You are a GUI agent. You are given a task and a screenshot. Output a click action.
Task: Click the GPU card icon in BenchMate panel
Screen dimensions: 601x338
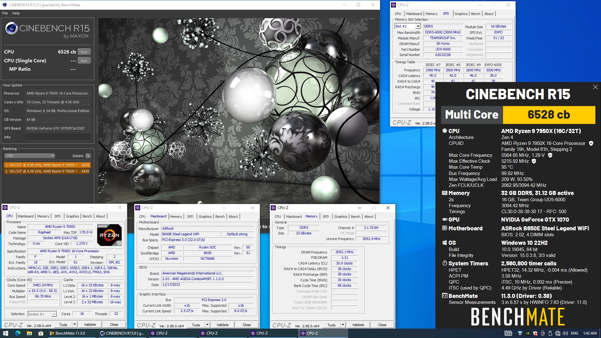(444, 219)
